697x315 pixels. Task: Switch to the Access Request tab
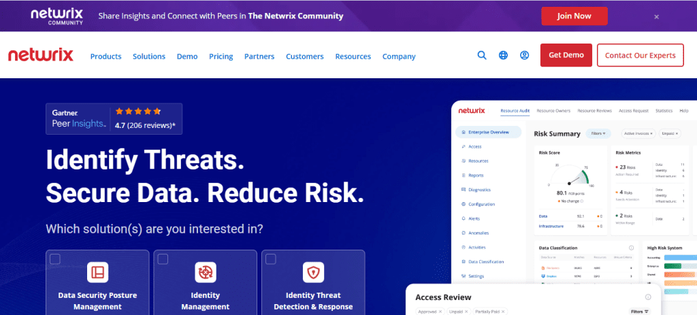click(634, 111)
